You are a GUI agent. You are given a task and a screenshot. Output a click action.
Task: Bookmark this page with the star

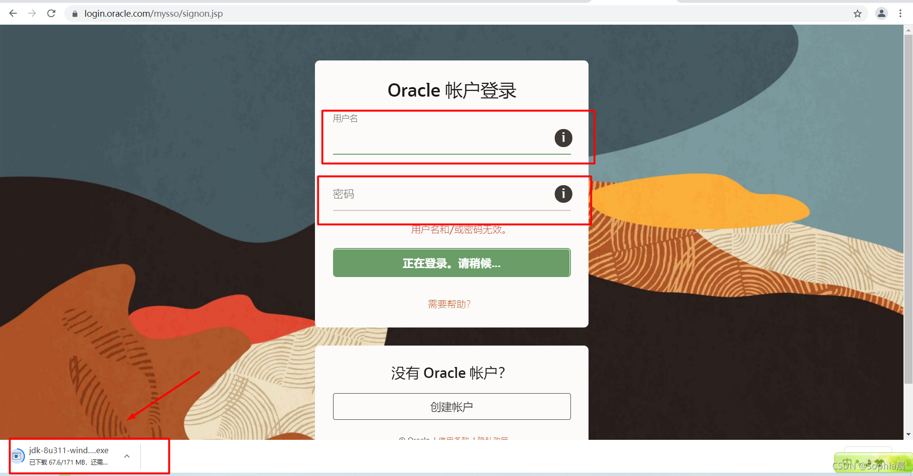[857, 13]
